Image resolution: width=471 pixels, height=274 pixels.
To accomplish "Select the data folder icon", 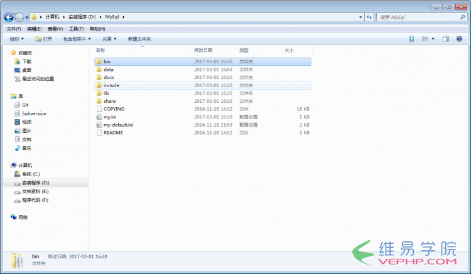I will 99,69.
